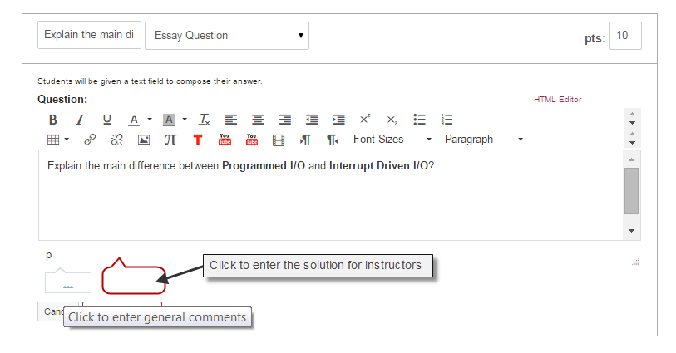Image resolution: width=676 pixels, height=353 pixels.
Task: Apply italic formatting to text
Action: point(80,120)
